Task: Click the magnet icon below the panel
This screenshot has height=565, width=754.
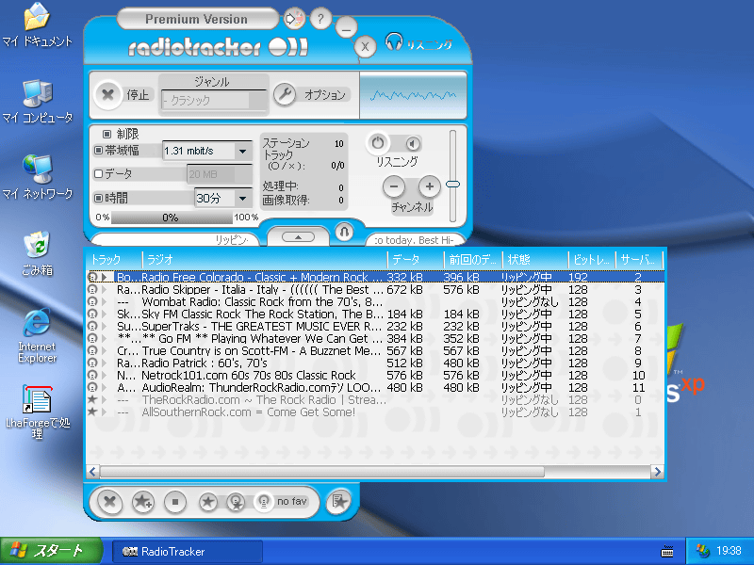Action: (344, 233)
